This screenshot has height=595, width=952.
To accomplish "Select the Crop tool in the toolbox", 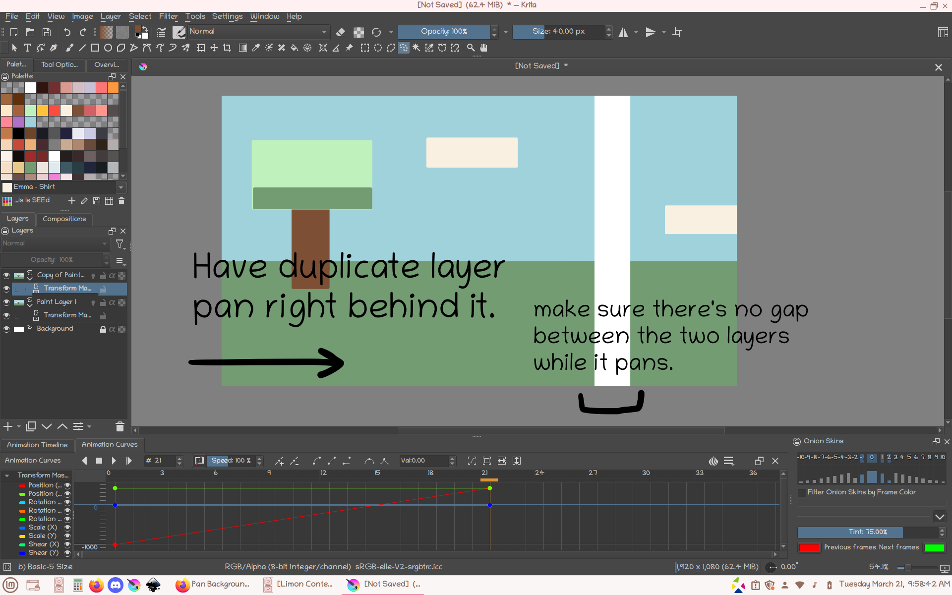I will pos(227,48).
